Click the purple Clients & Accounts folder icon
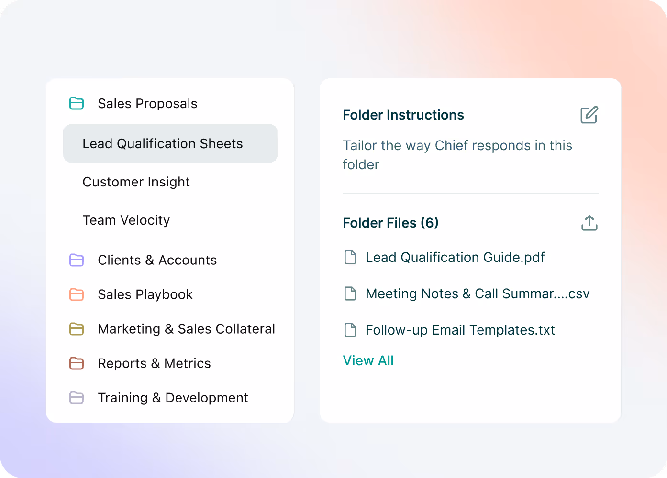The image size is (667, 478). click(x=77, y=260)
